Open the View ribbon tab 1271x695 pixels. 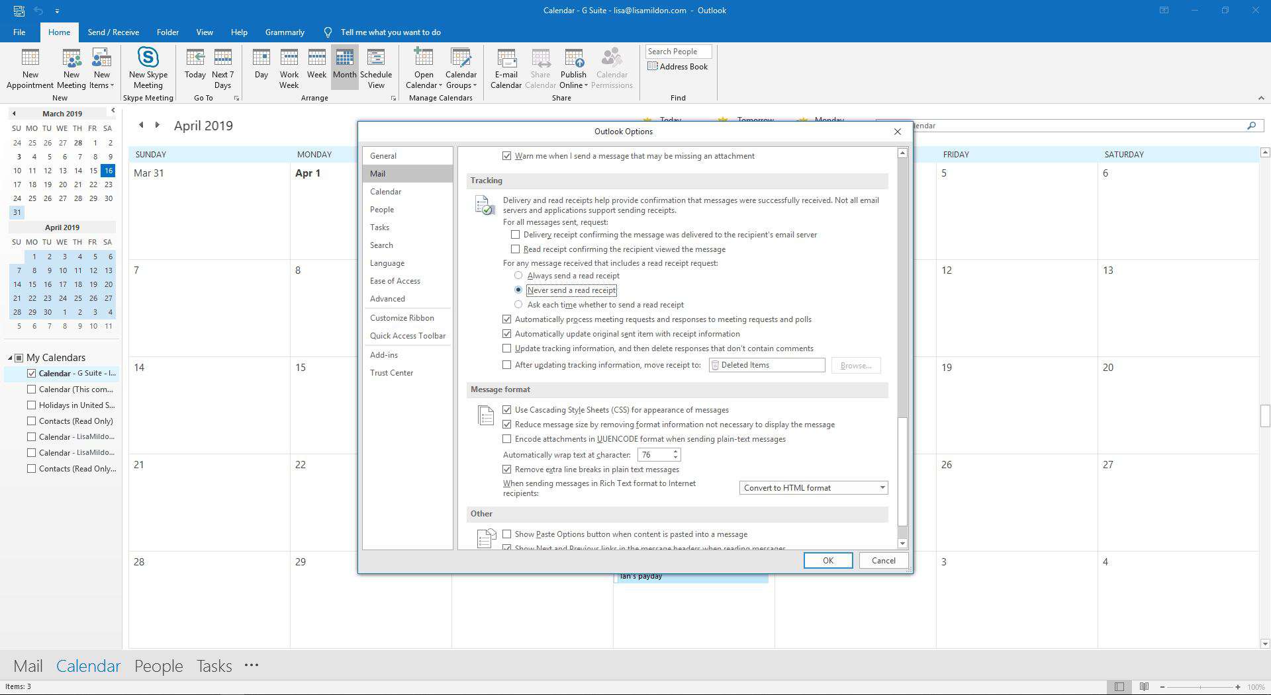(205, 32)
